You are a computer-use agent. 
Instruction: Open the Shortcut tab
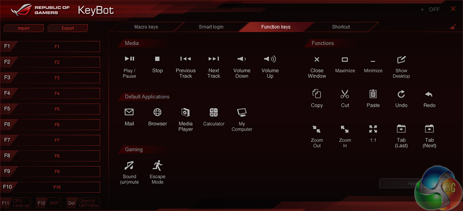click(x=341, y=27)
